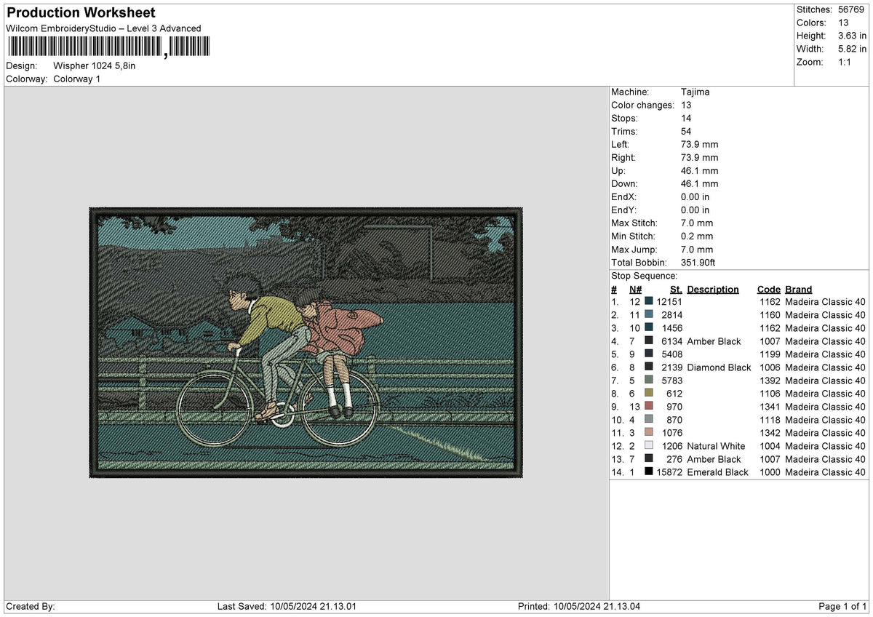Select color swatch for code 1392 row
The image size is (873, 617).
[x=648, y=380]
